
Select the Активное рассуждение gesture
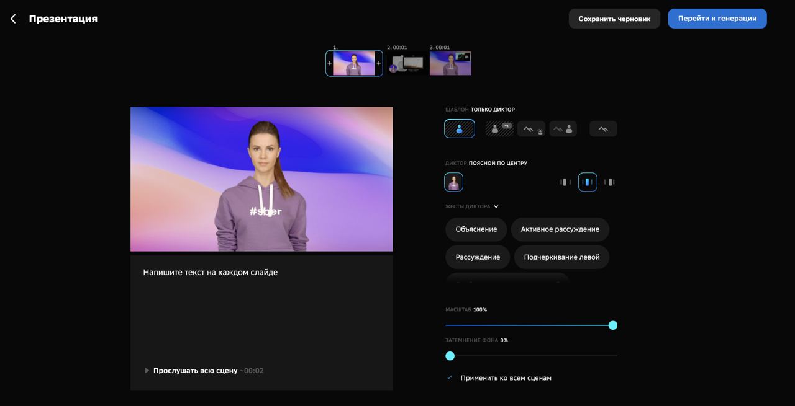tap(560, 229)
